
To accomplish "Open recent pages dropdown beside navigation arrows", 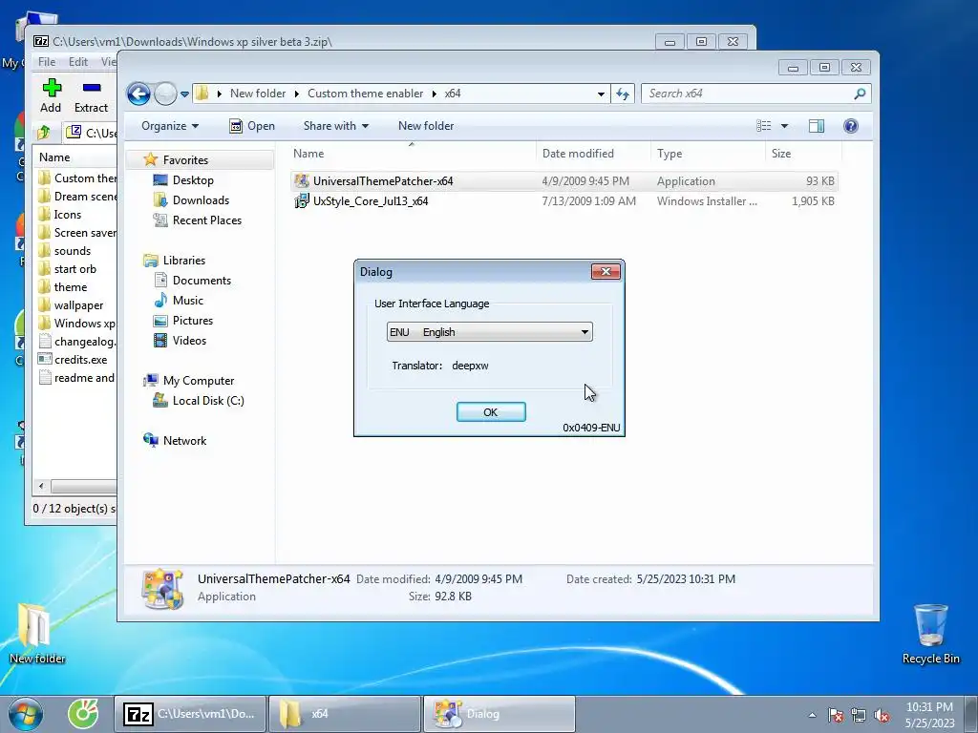I will 184,94.
